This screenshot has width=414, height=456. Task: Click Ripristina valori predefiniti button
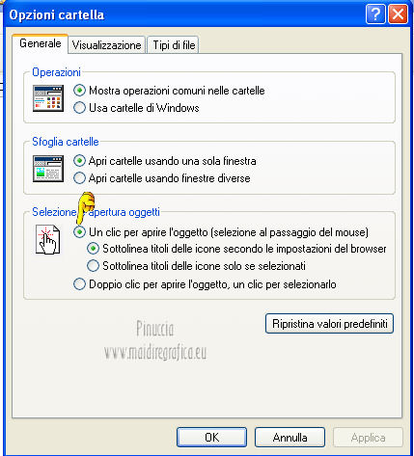[329, 324]
